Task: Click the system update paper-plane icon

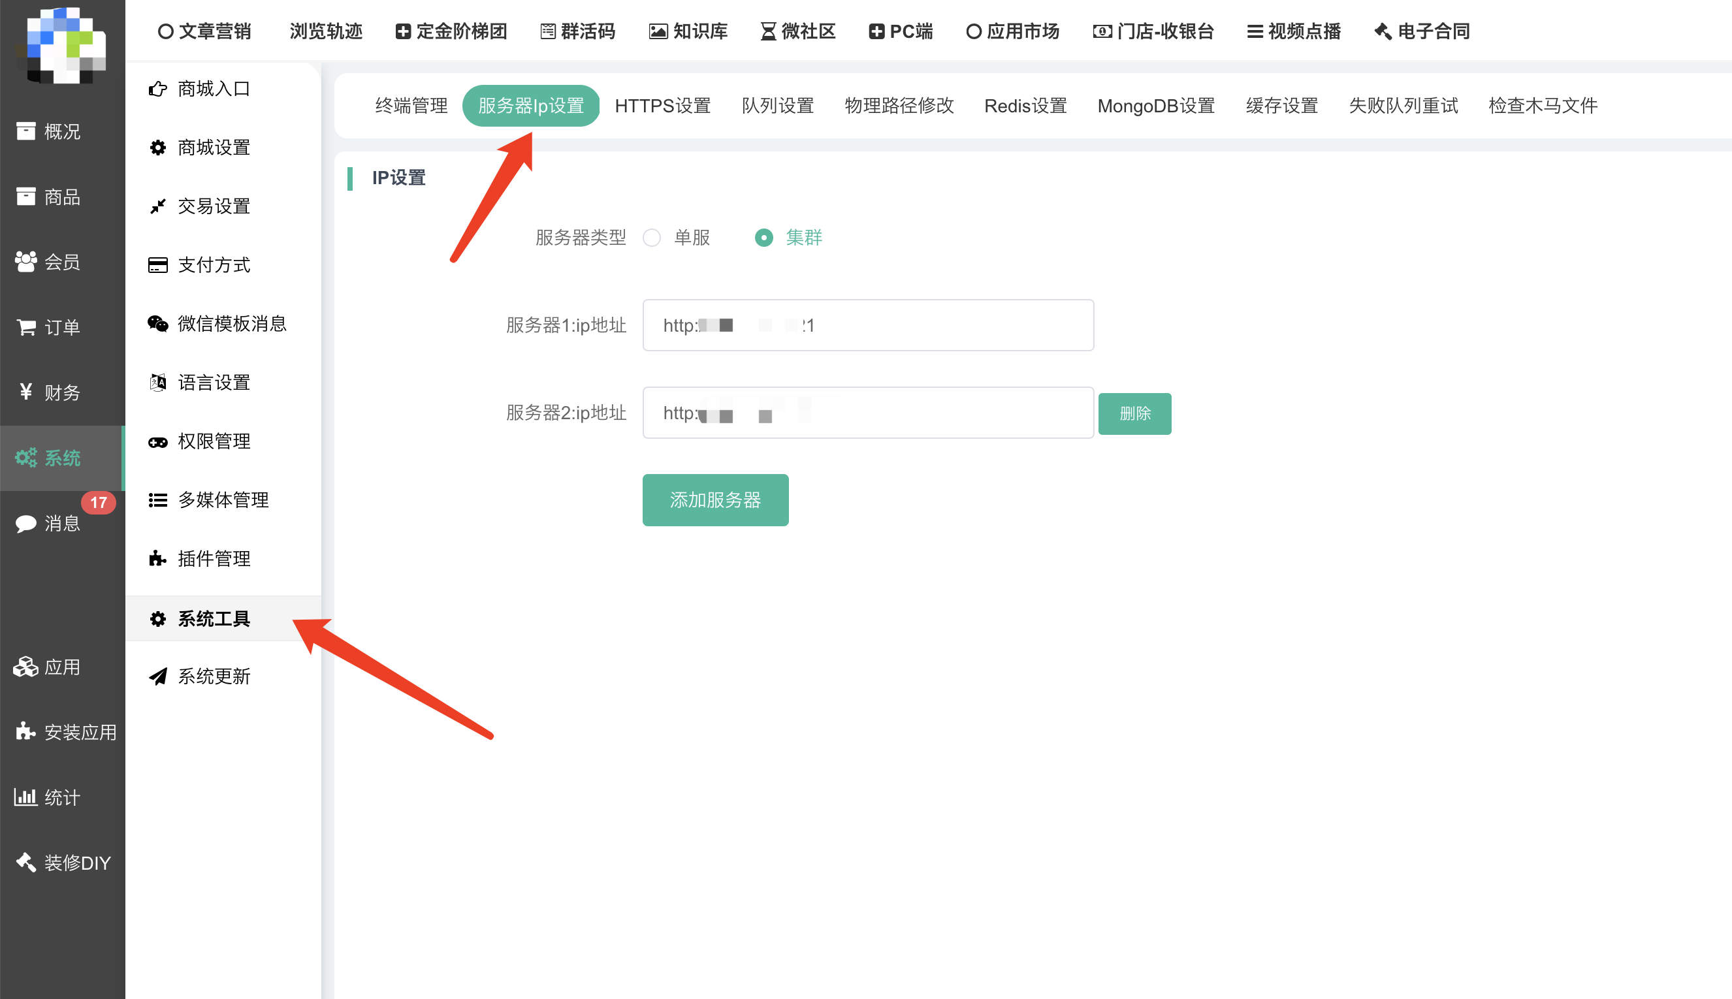Action: coord(158,676)
